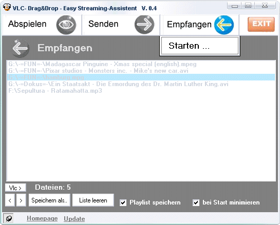Image resolution: width=280 pixels, height=225 pixels.
Task: Click the previous '<' arrow button
Action: pyautogui.click(x=10, y=200)
